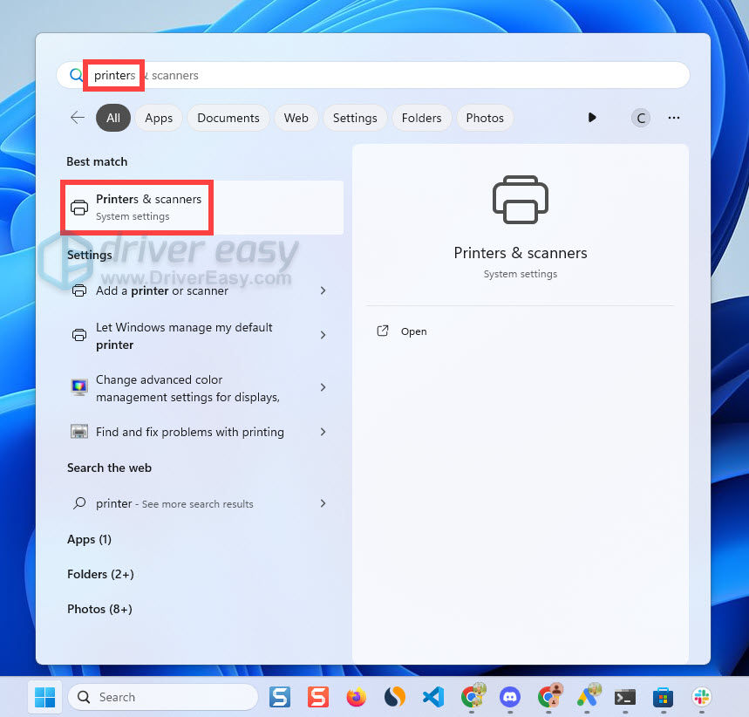Open Firefox from the taskbar
The width and height of the screenshot is (749, 717).
[x=356, y=697]
